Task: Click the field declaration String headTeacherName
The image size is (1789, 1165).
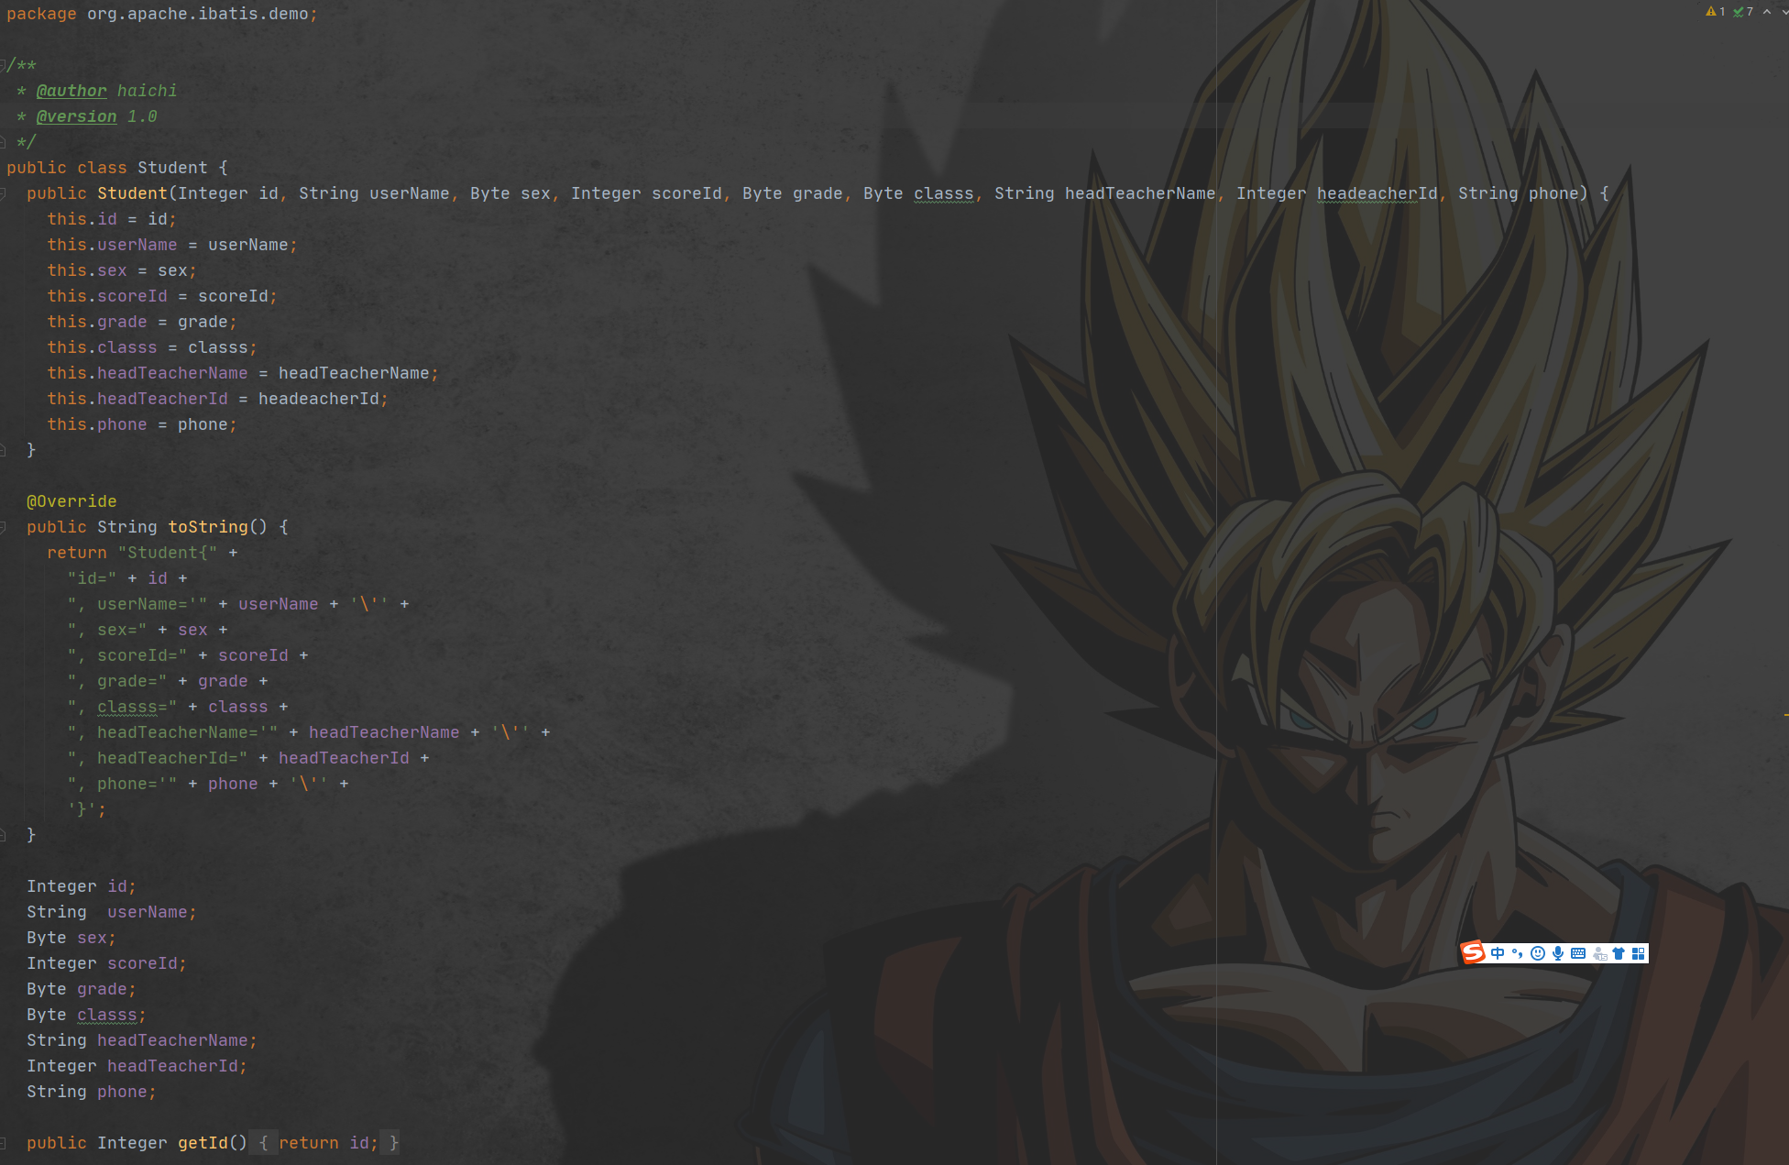Action: tap(142, 1040)
